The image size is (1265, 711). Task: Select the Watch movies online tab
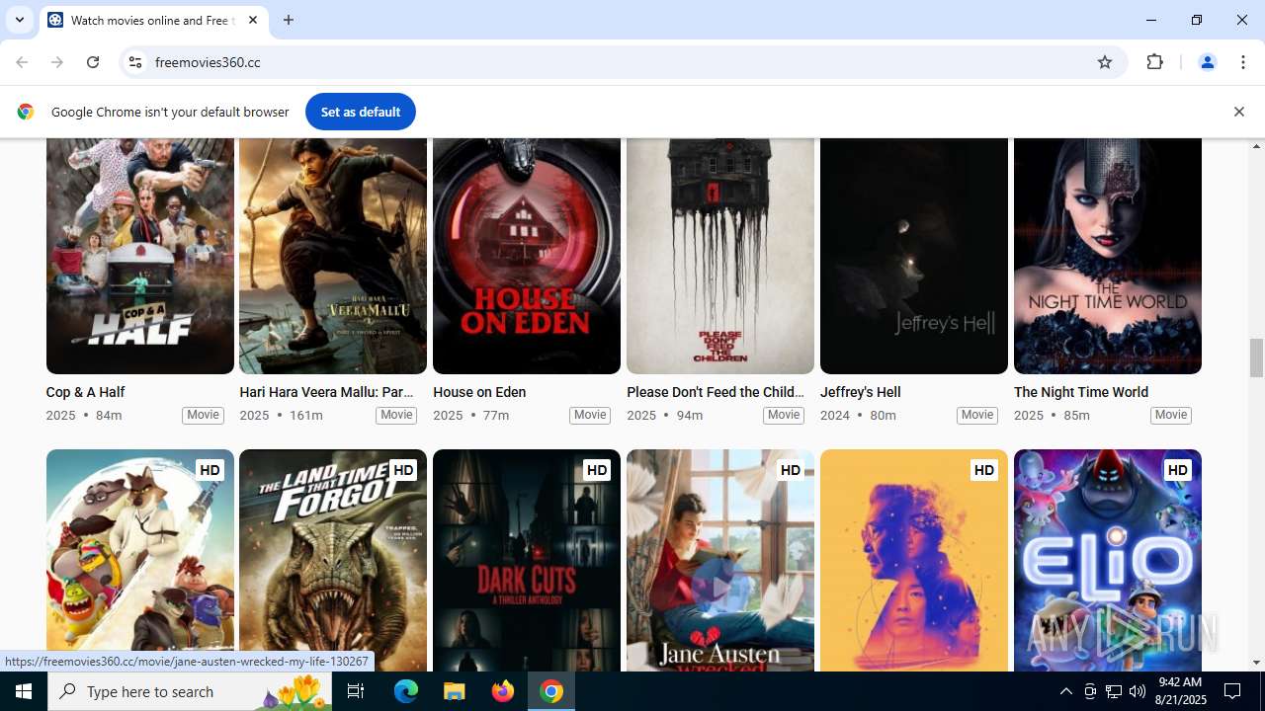coord(153,20)
